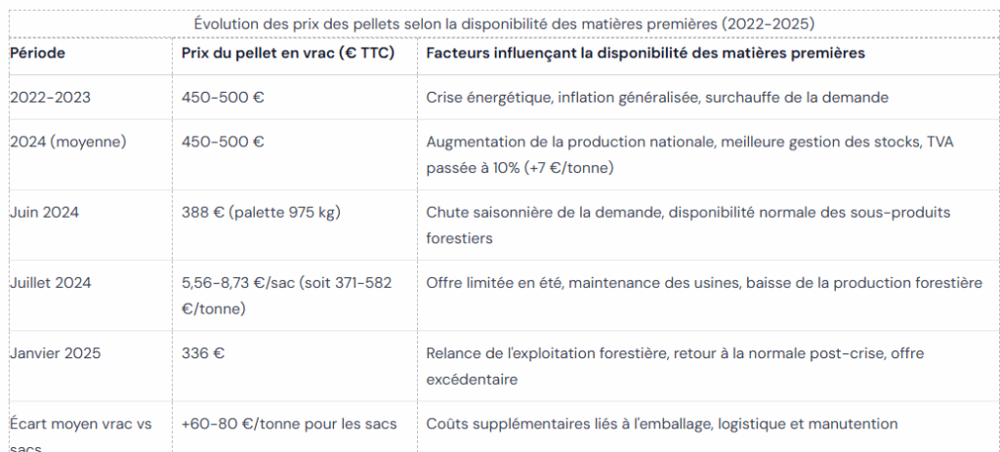Image resolution: width=1000 pixels, height=452 pixels.
Task: Click the "Chute saisonnière de la demande" cell
Action: tap(687, 225)
